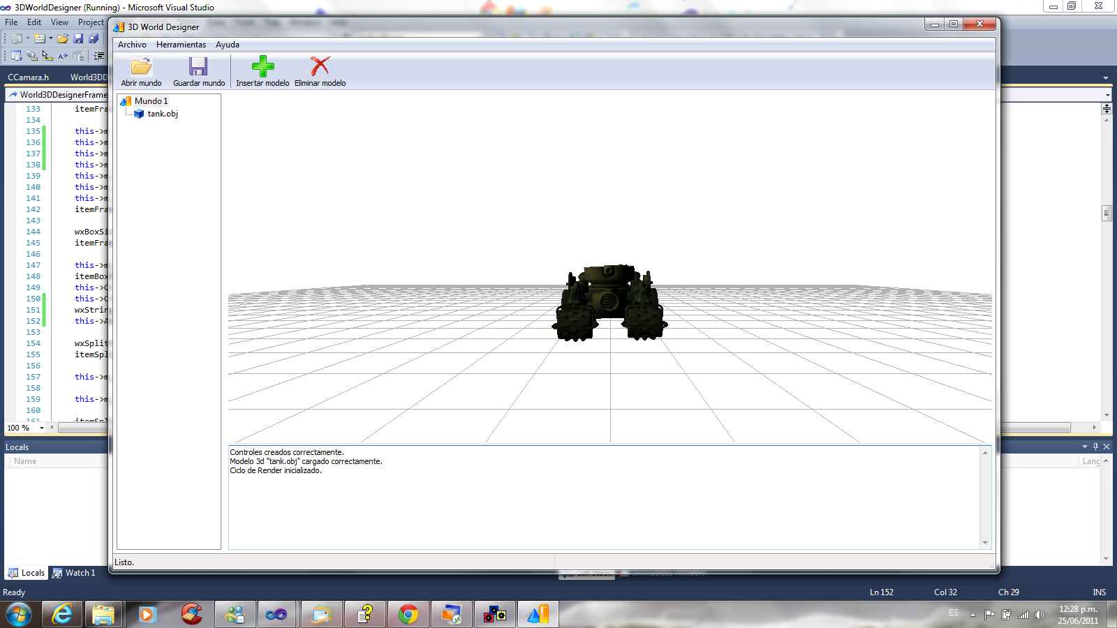Click Visual Studio Save icon

[x=78, y=38]
